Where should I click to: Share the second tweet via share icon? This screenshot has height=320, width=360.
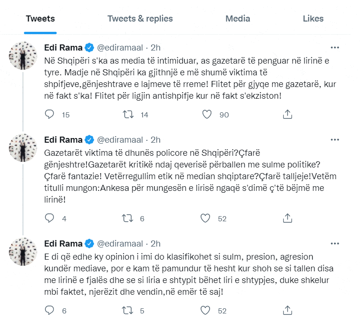pos(288,218)
